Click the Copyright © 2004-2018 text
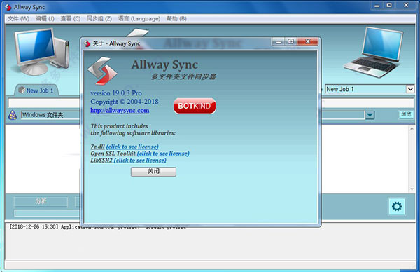Image resolution: width=420 pixels, height=272 pixels. (125, 102)
